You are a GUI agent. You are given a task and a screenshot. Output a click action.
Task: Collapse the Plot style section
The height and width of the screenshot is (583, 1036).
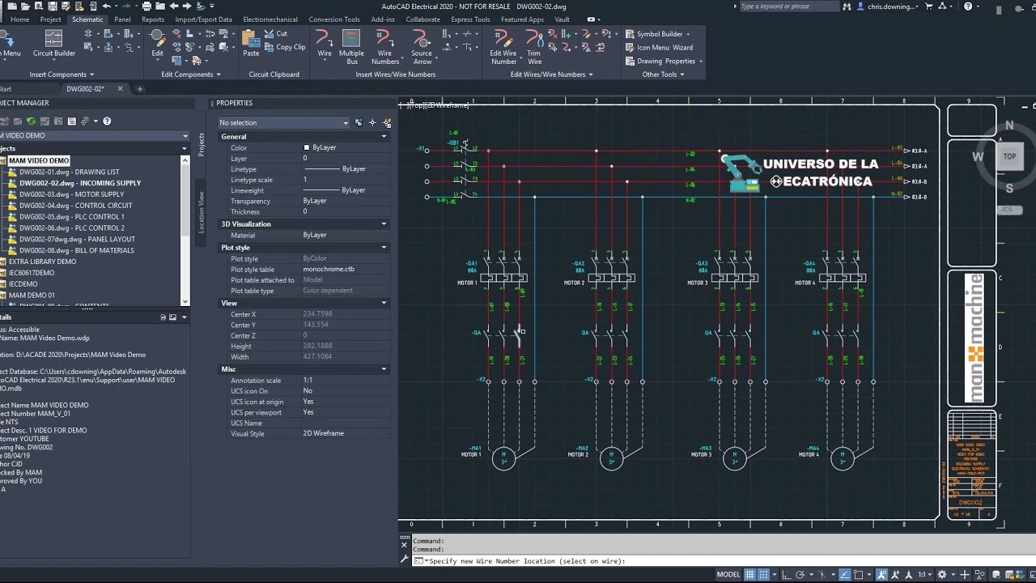pos(384,247)
